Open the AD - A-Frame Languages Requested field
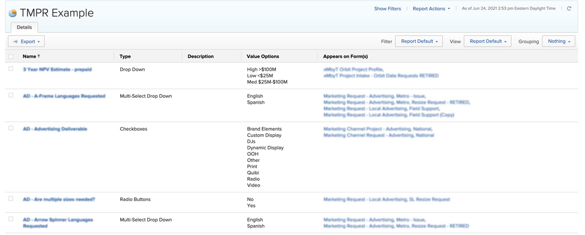 (x=64, y=96)
